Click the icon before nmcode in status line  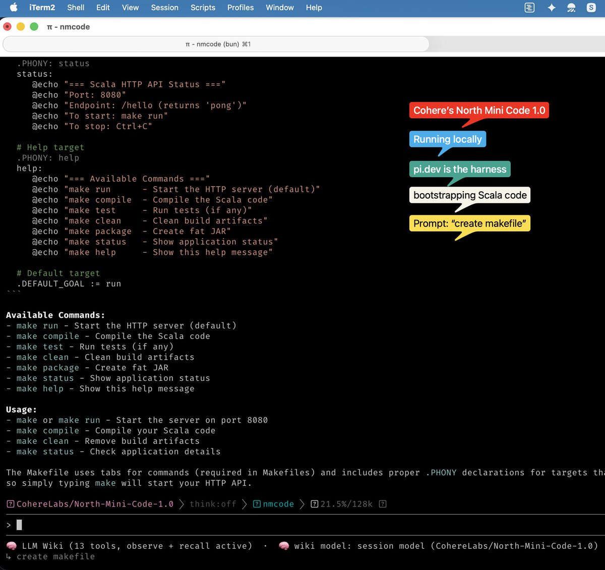point(257,504)
